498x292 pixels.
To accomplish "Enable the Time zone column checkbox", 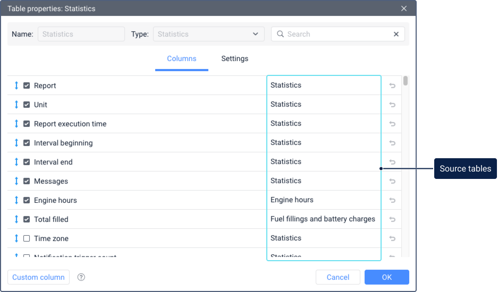I will click(27, 238).
